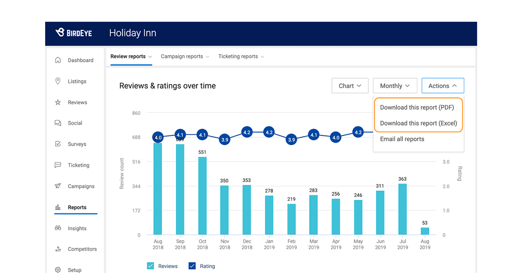The height and width of the screenshot is (273, 521).
Task: Click the Aug 2018 review bar
Action: point(158,189)
